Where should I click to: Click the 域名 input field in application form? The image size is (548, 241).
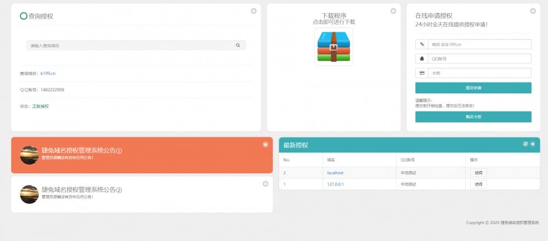pyautogui.click(x=479, y=44)
